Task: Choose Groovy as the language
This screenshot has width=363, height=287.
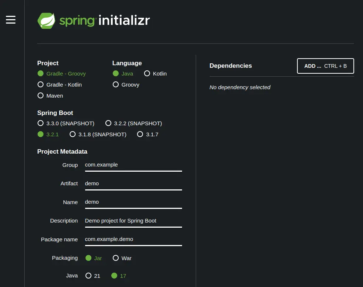Action: coord(126,85)
